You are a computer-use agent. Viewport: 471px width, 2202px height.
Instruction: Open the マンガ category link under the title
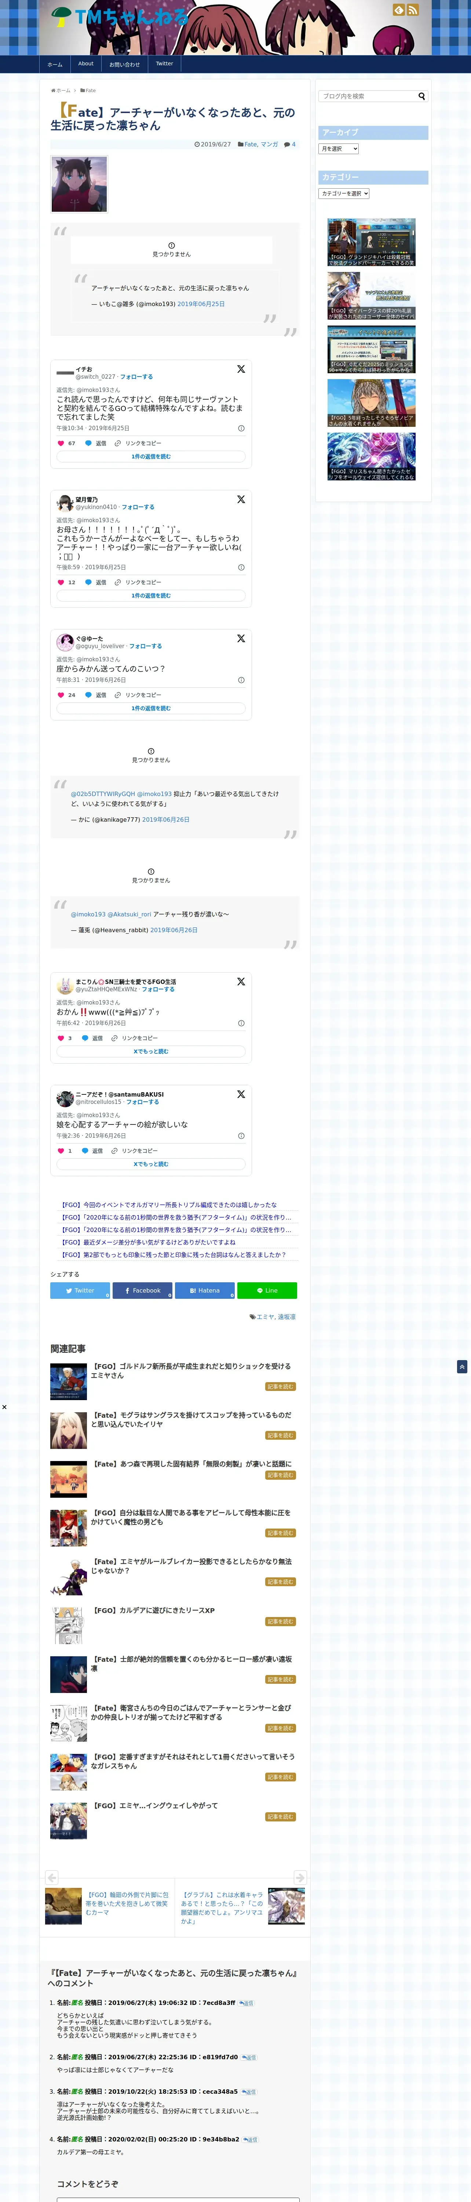[x=269, y=145]
